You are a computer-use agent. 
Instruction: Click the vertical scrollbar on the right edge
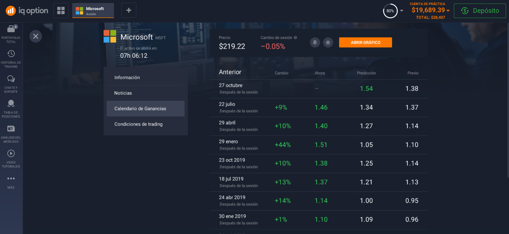(508, 101)
